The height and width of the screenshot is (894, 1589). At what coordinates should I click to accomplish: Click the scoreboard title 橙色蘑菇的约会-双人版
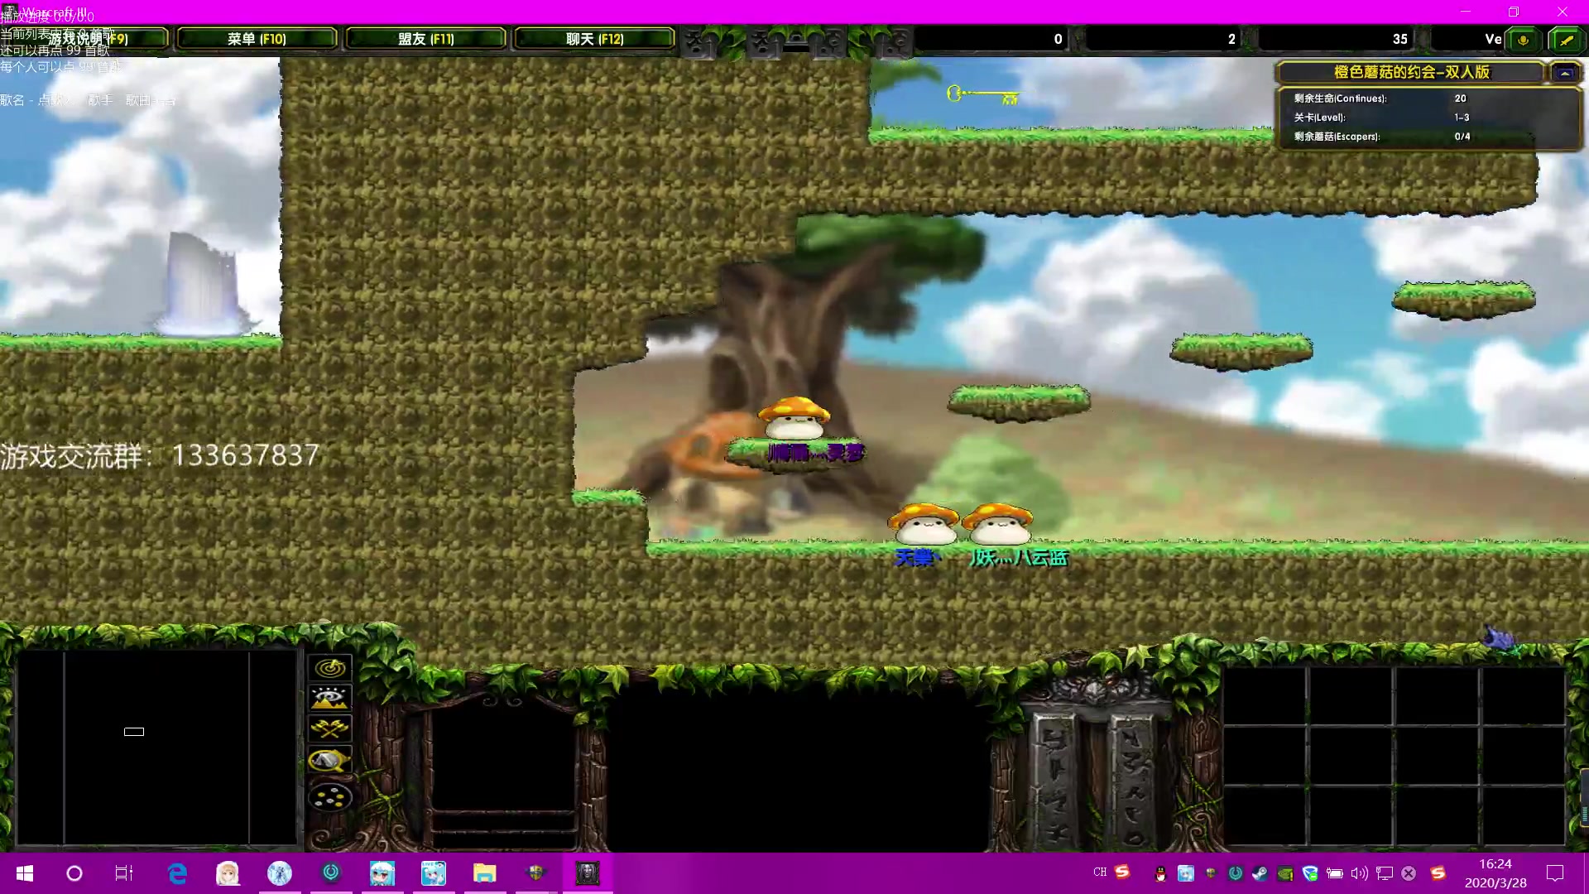1411,72
